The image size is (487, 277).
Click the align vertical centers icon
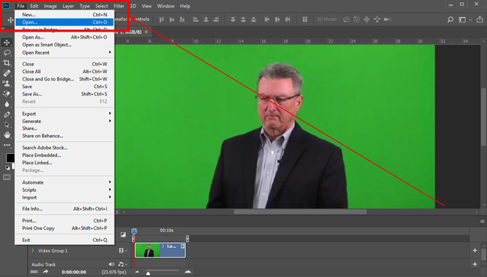172,19
